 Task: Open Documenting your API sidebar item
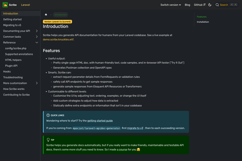[x=17, y=31]
